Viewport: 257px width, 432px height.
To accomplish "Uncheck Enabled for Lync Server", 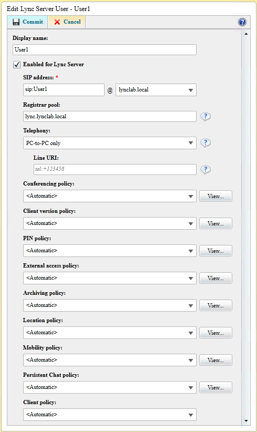I will pos(17,65).
